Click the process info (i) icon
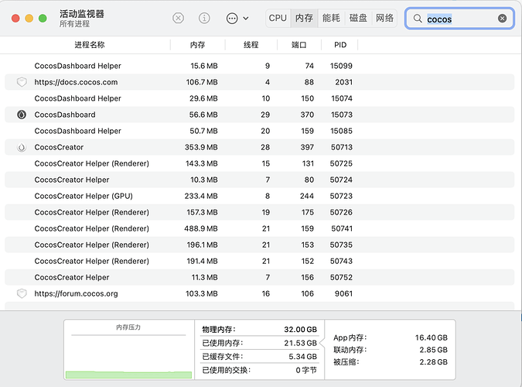The height and width of the screenshot is (387, 522). pyautogui.click(x=204, y=18)
